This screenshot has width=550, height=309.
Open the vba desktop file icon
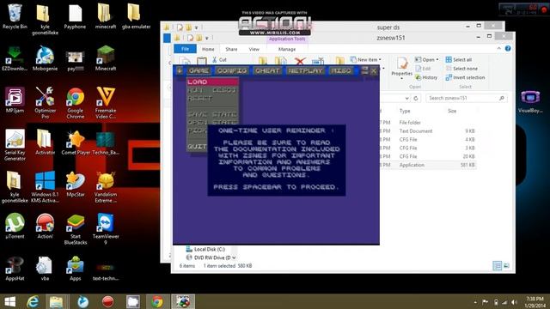pos(45,269)
